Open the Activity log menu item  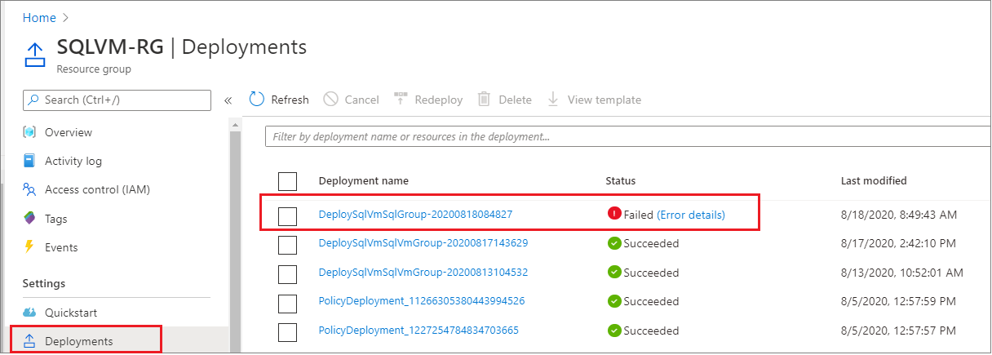coord(73,161)
